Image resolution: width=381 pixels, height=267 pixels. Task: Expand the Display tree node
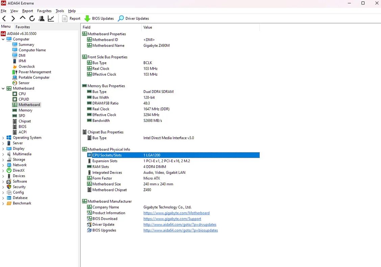[x=3, y=149]
